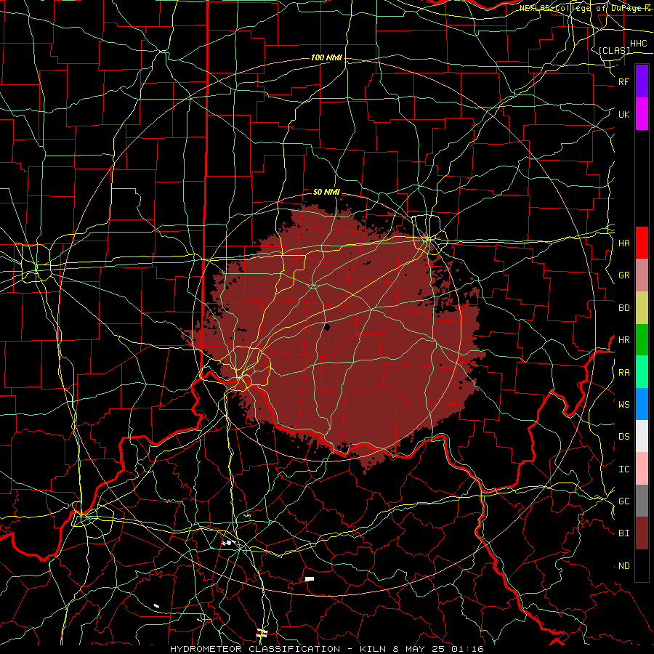Select the HR legend label

click(623, 340)
